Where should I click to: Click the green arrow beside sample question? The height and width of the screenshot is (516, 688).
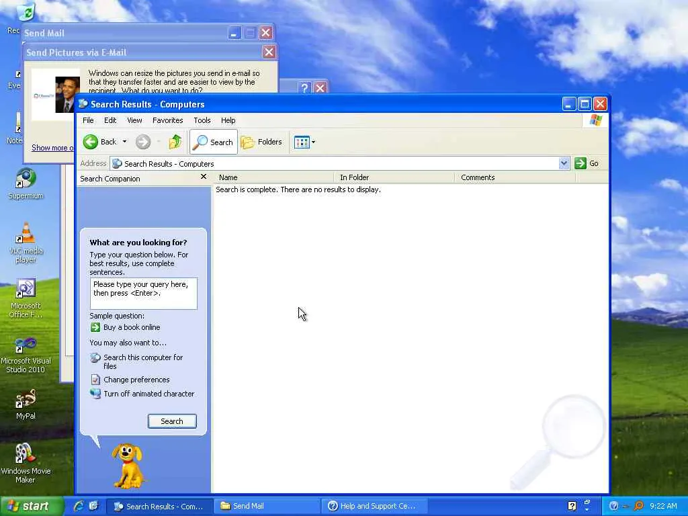click(x=95, y=327)
